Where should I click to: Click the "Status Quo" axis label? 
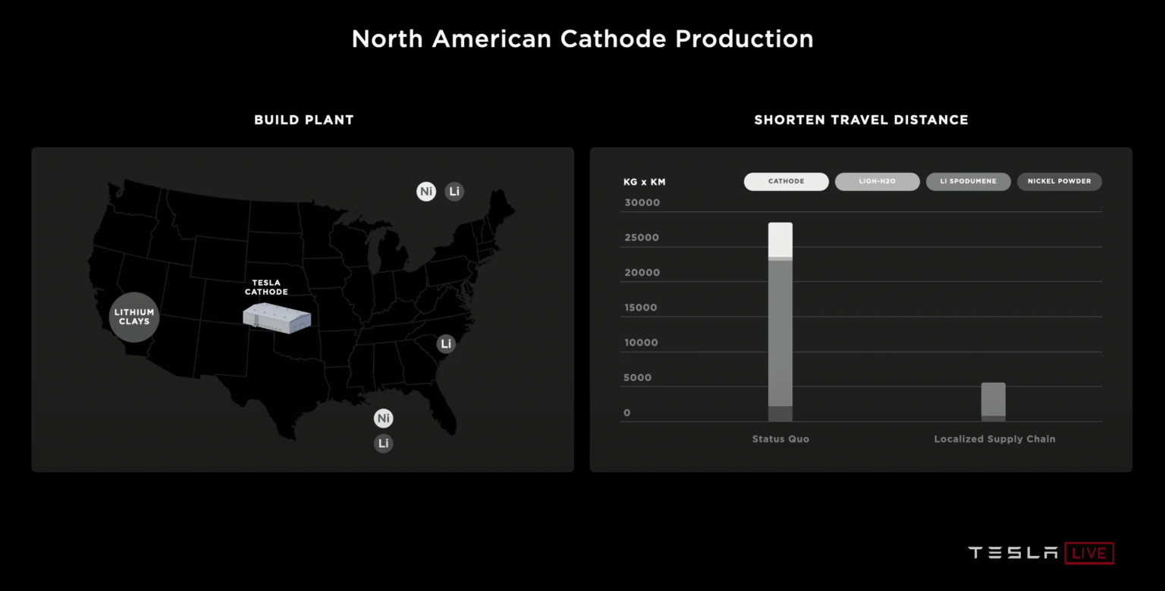(x=780, y=439)
